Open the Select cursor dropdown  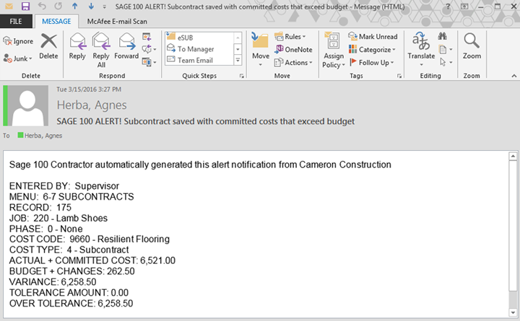coord(446,62)
